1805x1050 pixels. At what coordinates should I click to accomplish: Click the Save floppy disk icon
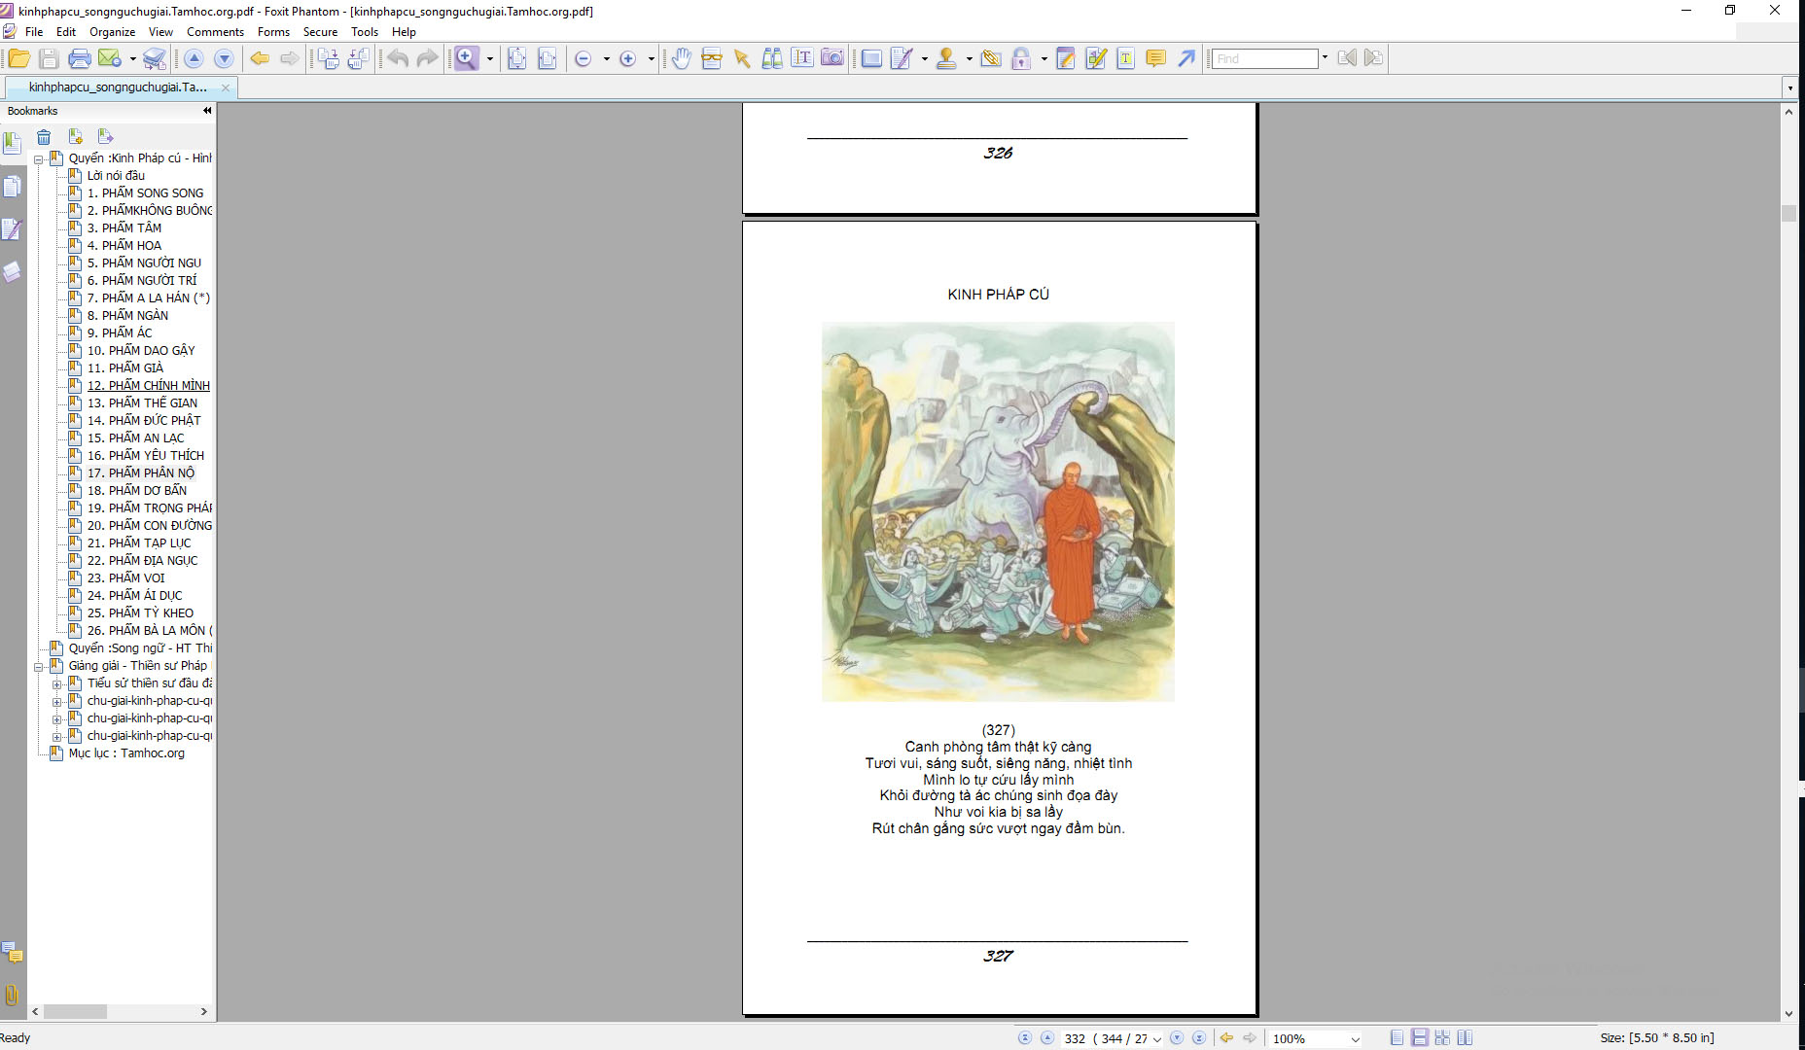pos(49,58)
